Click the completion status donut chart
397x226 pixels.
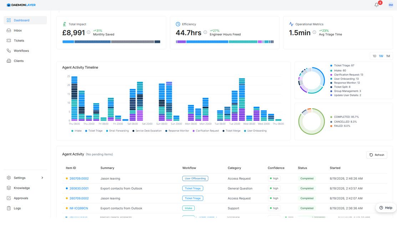coord(311,121)
